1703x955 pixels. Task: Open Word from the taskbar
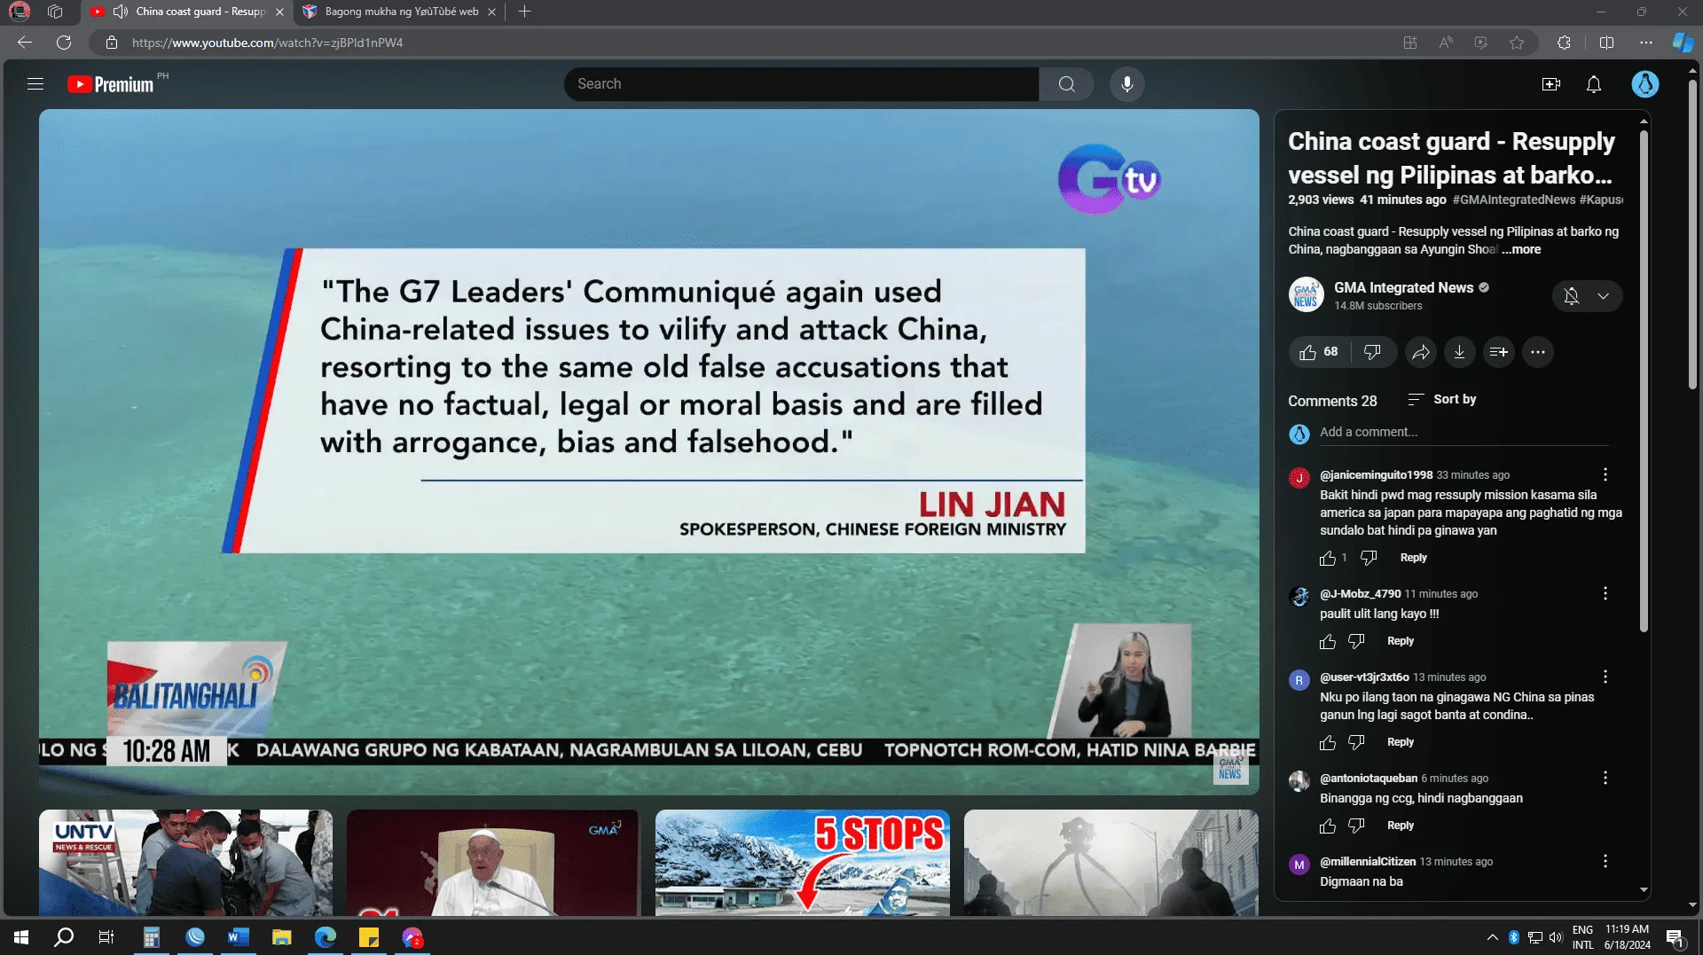pos(238,937)
